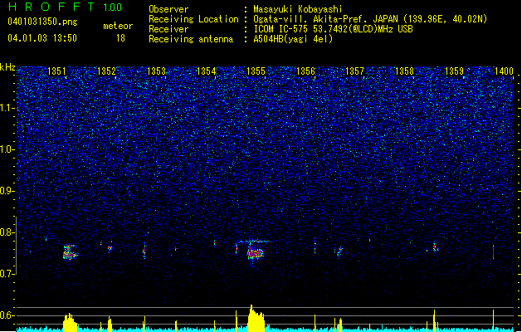Click the 0.8 kHz axis label
The image size is (522, 332).
(7, 232)
